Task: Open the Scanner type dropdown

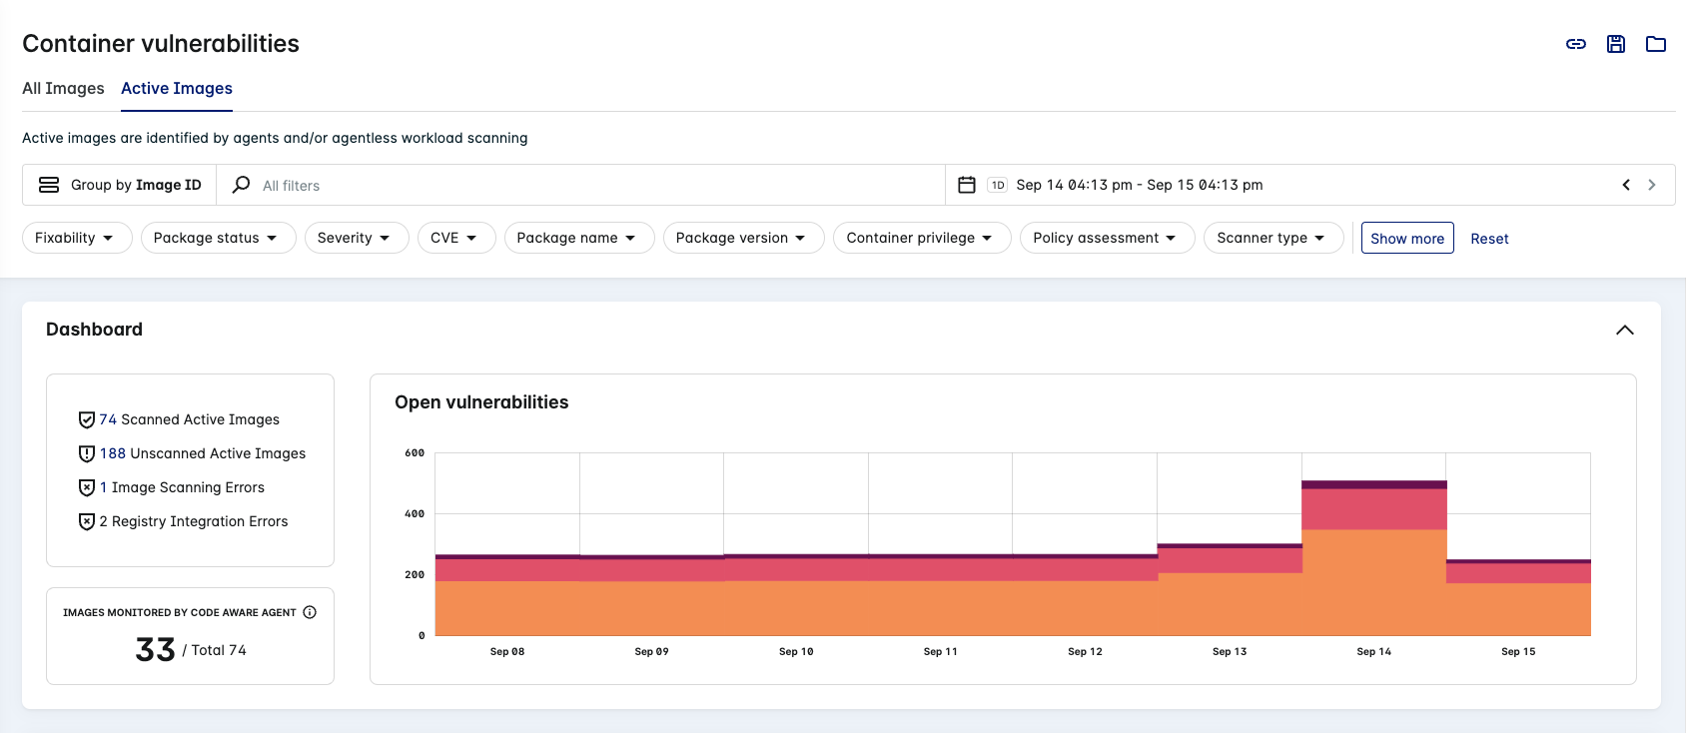Action: (x=1272, y=238)
